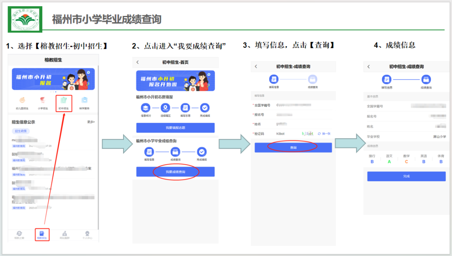Click 全国学籍号 row in step 4 basic info
This screenshot has width=452, height=256.
tap(406, 106)
